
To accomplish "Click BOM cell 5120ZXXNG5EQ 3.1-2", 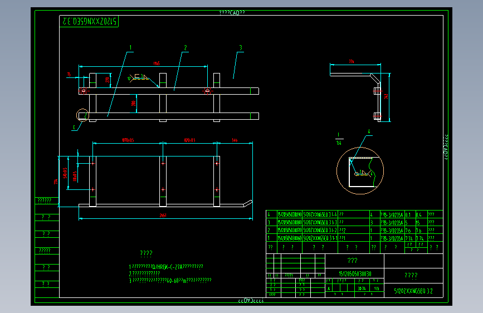I will (x=320, y=230).
